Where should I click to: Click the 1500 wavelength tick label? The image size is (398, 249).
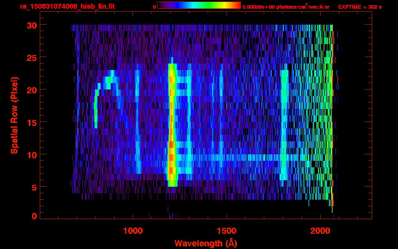(x=226, y=231)
